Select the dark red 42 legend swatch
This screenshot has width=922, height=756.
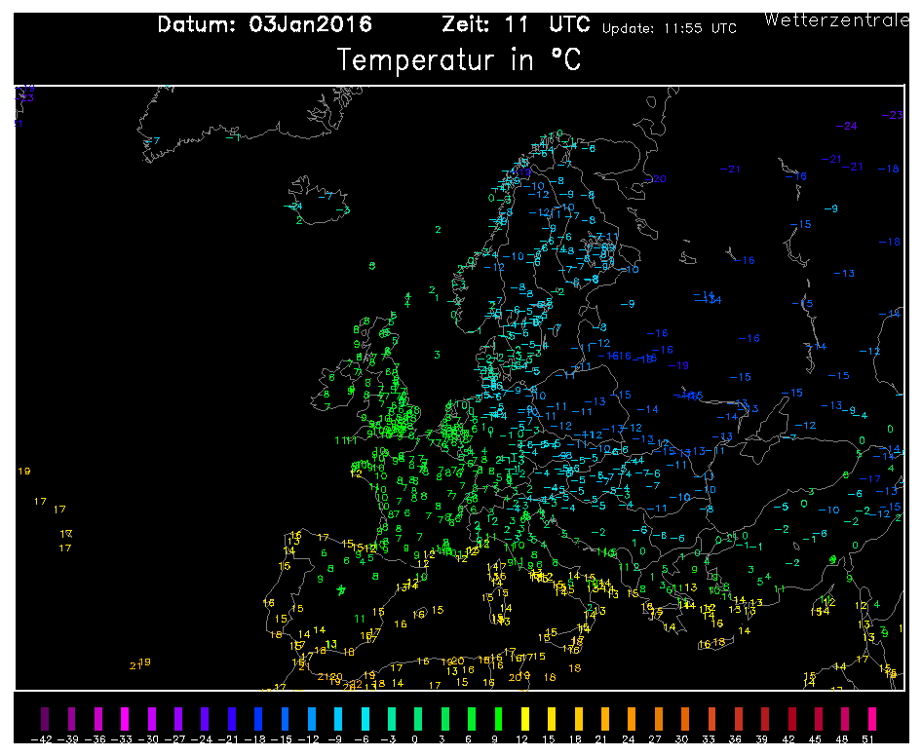(x=792, y=718)
